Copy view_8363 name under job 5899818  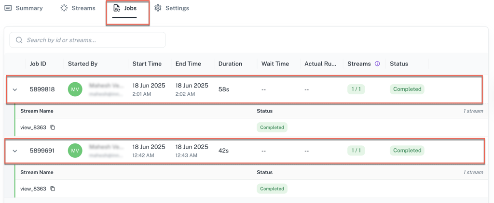coord(53,127)
